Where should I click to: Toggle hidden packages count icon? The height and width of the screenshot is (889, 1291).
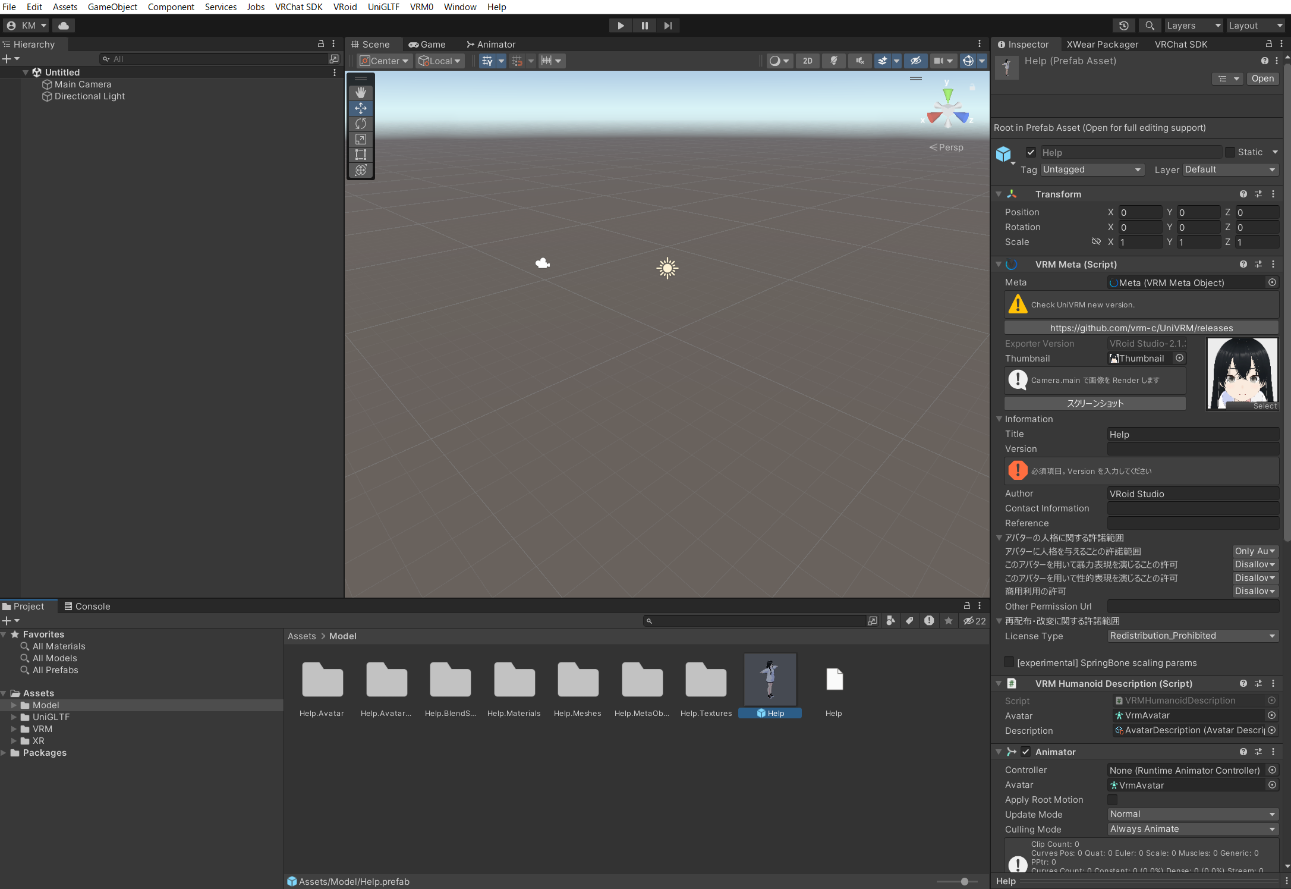click(975, 621)
